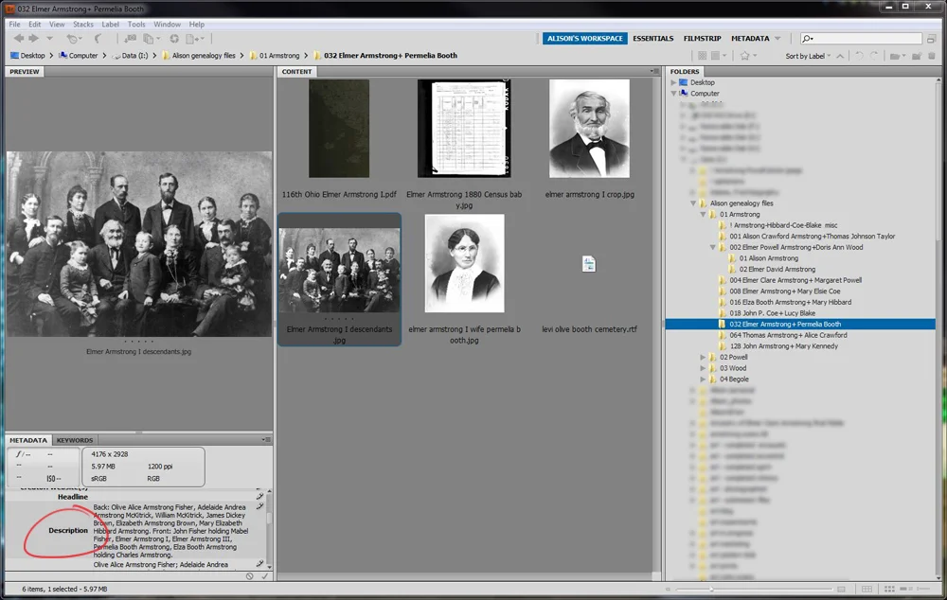Click the star rating filter icon
The width and height of the screenshot is (947, 600).
pyautogui.click(x=744, y=55)
